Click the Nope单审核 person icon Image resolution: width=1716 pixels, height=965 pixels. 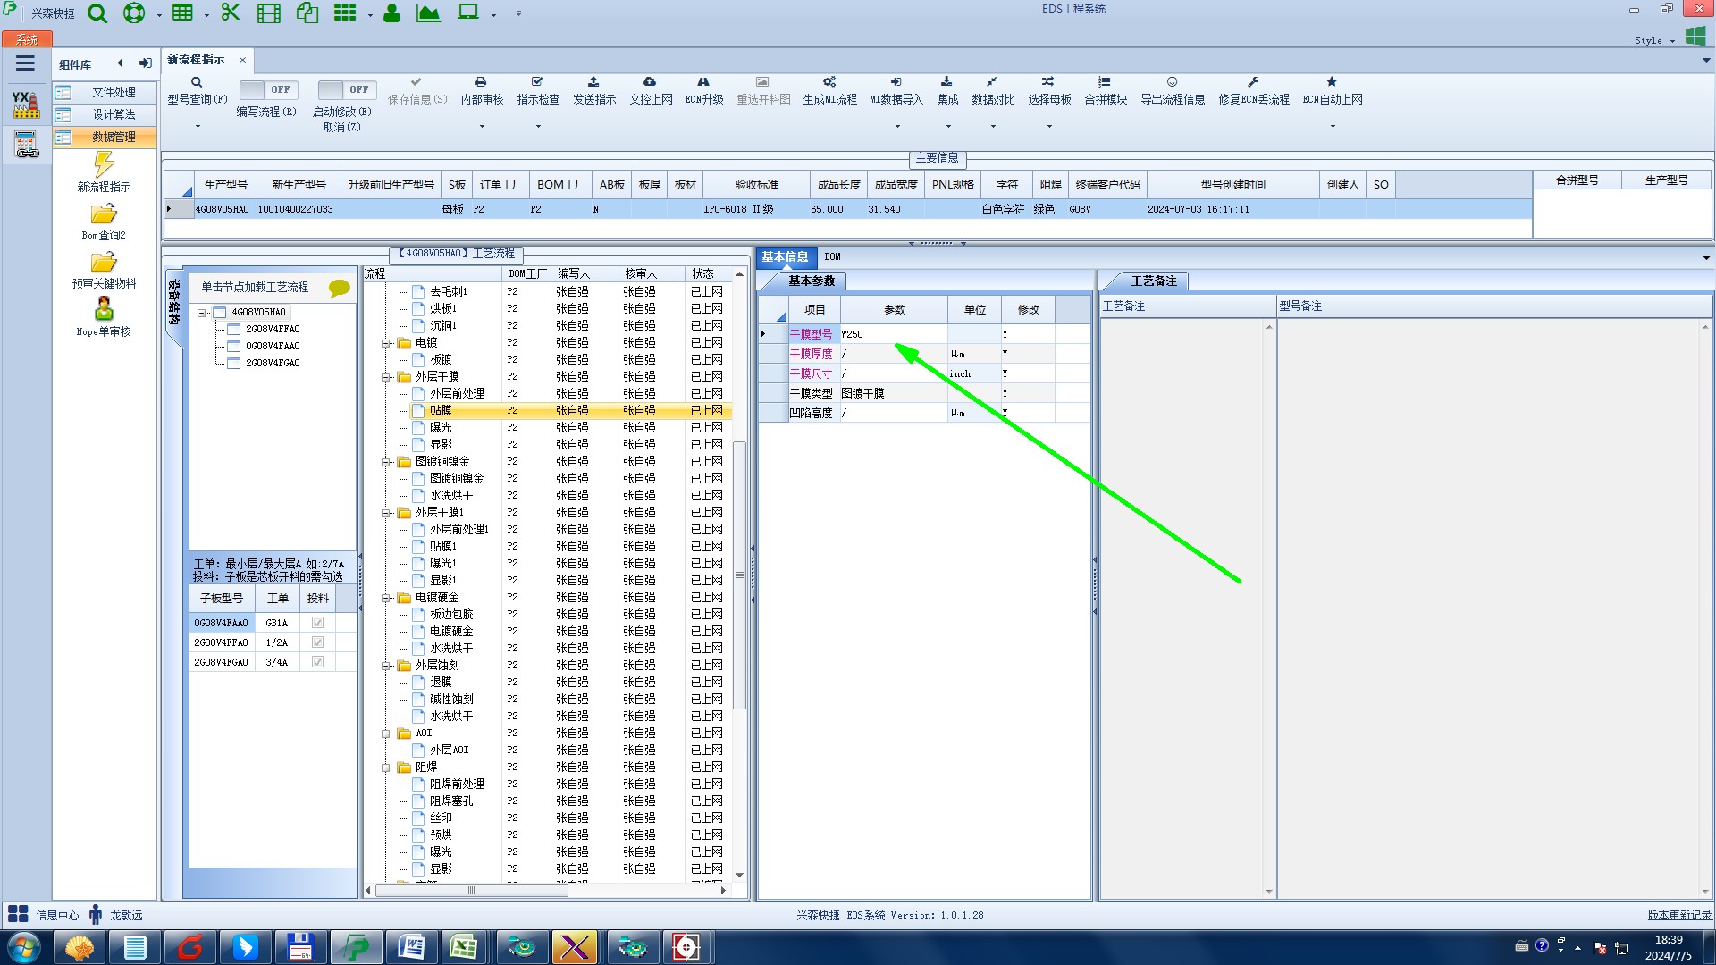[104, 310]
